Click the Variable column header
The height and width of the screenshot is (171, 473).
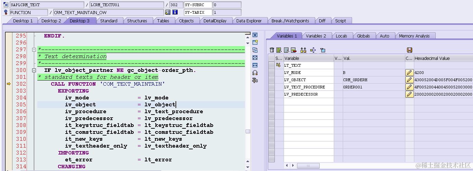click(x=309, y=58)
